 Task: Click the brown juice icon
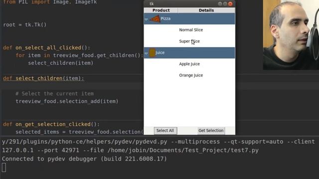[x=152, y=53]
